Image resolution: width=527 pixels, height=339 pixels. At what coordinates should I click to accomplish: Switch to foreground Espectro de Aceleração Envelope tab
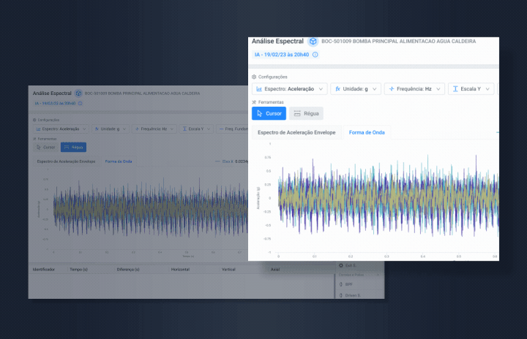pyautogui.click(x=295, y=132)
